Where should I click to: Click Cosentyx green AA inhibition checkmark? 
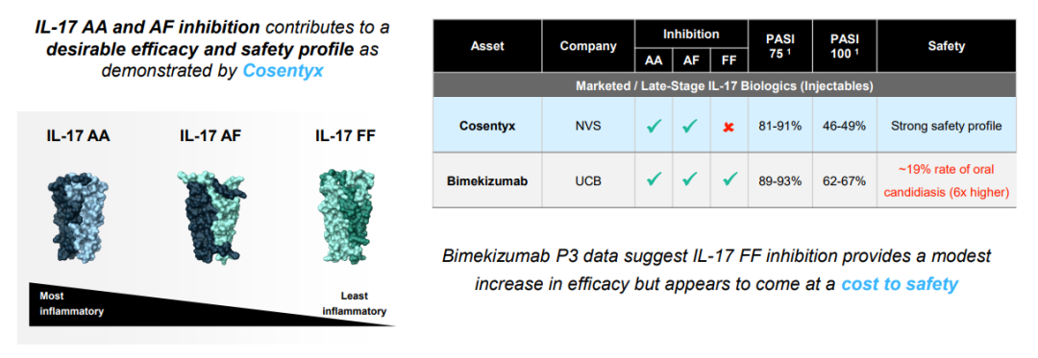[x=655, y=126]
